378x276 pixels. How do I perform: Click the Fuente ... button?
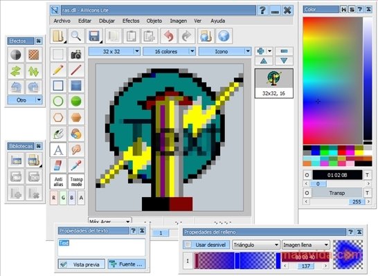(x=127, y=264)
